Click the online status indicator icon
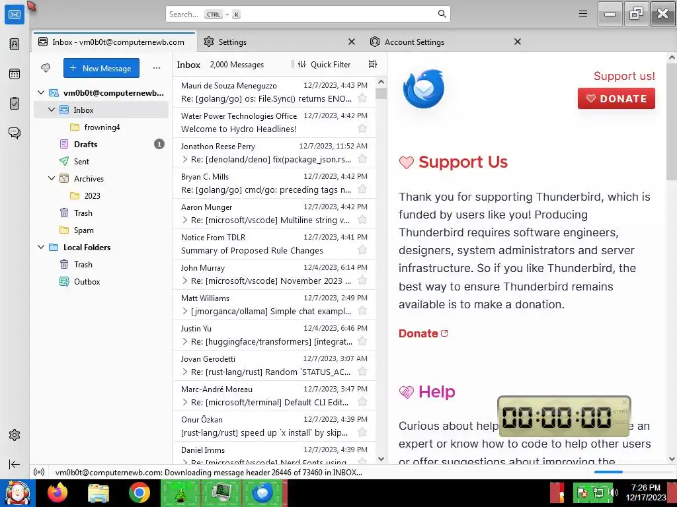Image resolution: width=677 pixels, height=507 pixels. (x=39, y=472)
